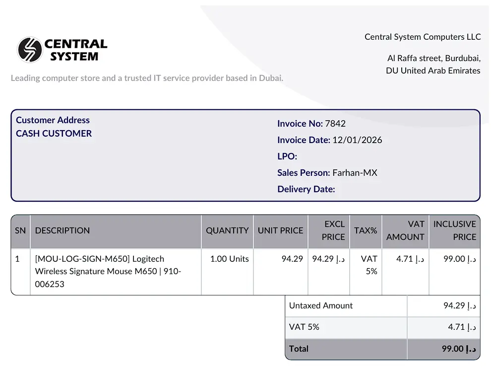Click the DESCRIPTION column header

(62, 230)
